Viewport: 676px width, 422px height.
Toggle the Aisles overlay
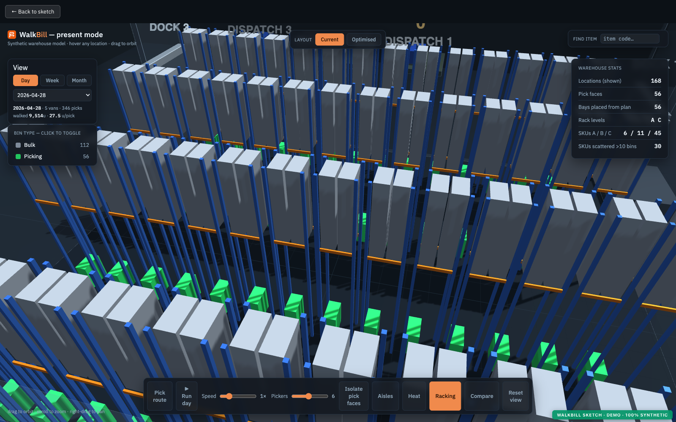pyautogui.click(x=385, y=396)
